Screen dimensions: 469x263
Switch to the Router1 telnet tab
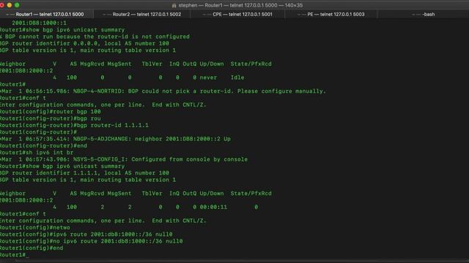pos(47,15)
